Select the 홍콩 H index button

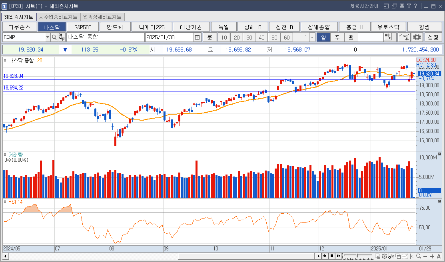coord(355,27)
